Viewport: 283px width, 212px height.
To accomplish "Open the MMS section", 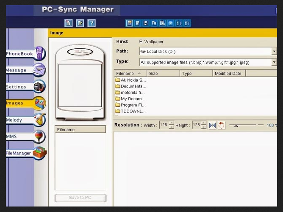I will (26, 136).
